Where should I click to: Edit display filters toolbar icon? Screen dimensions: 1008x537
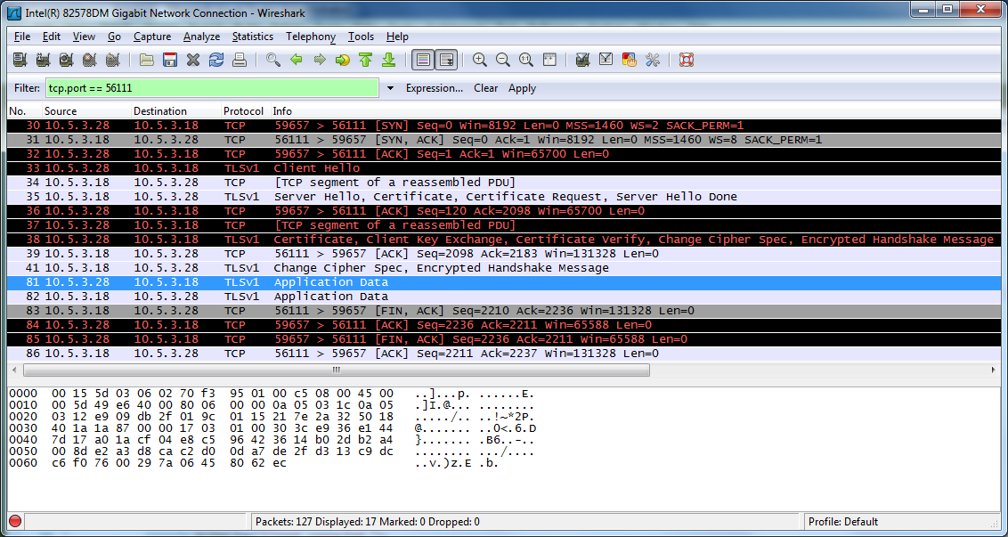tap(606, 60)
